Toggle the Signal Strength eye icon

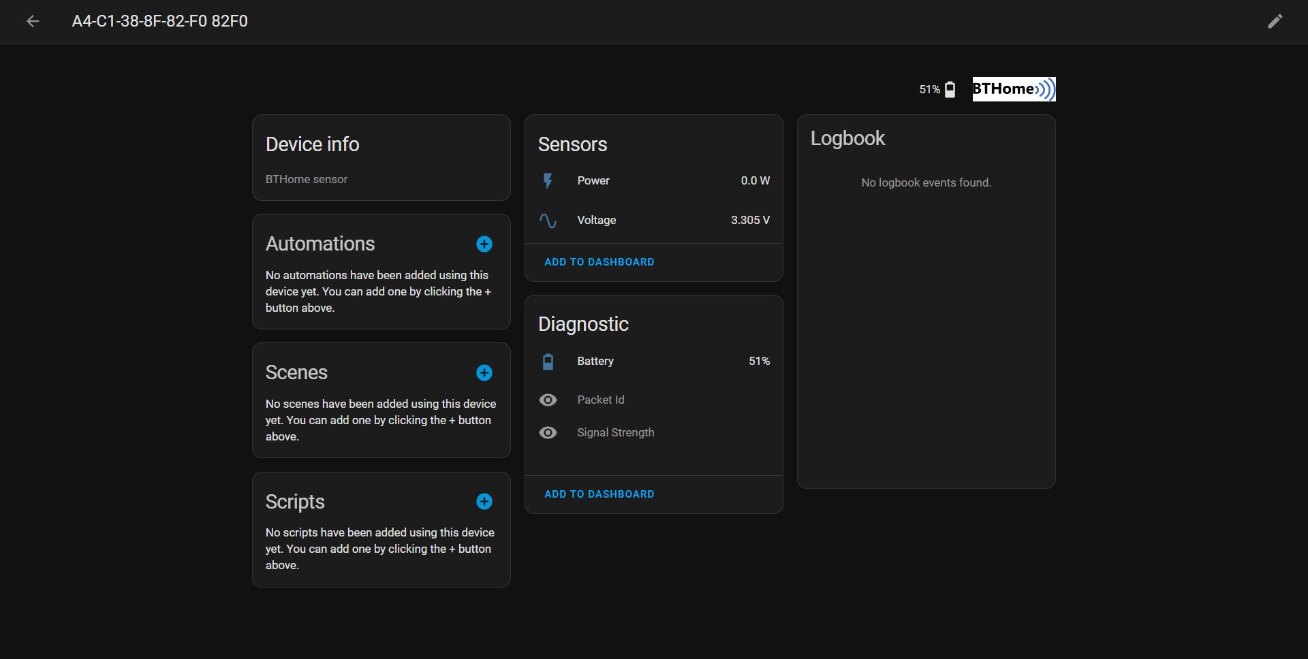pos(548,433)
